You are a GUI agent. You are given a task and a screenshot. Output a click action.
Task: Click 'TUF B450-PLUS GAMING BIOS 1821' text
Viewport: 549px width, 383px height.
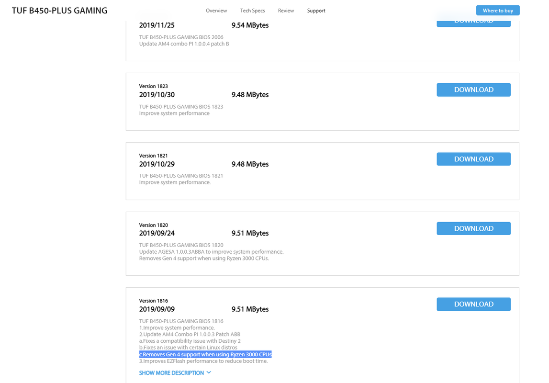pyautogui.click(x=181, y=176)
